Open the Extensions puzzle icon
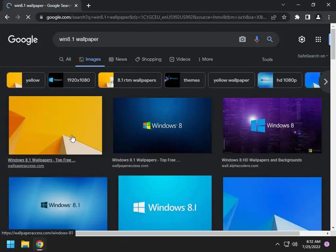 (x=297, y=17)
